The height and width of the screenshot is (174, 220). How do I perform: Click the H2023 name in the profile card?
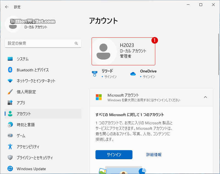[127, 45]
